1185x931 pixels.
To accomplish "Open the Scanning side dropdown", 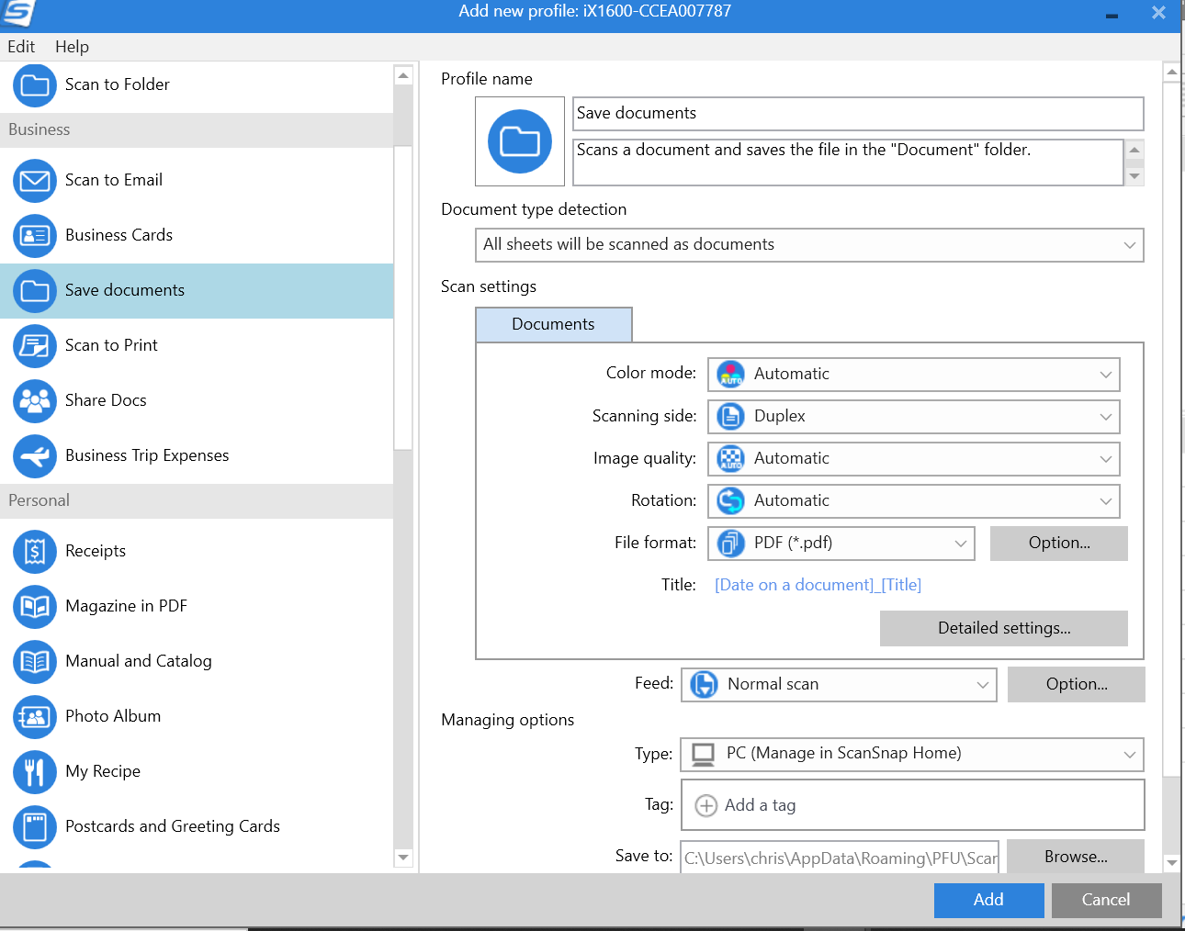I will [x=914, y=416].
